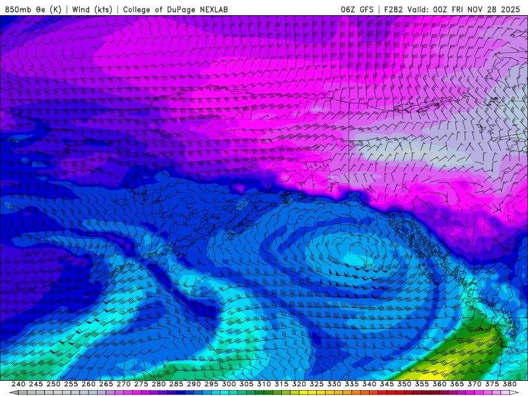The width and height of the screenshot is (528, 396).
Task: Click the "06Z GFS" model run label
Action: tap(357, 9)
